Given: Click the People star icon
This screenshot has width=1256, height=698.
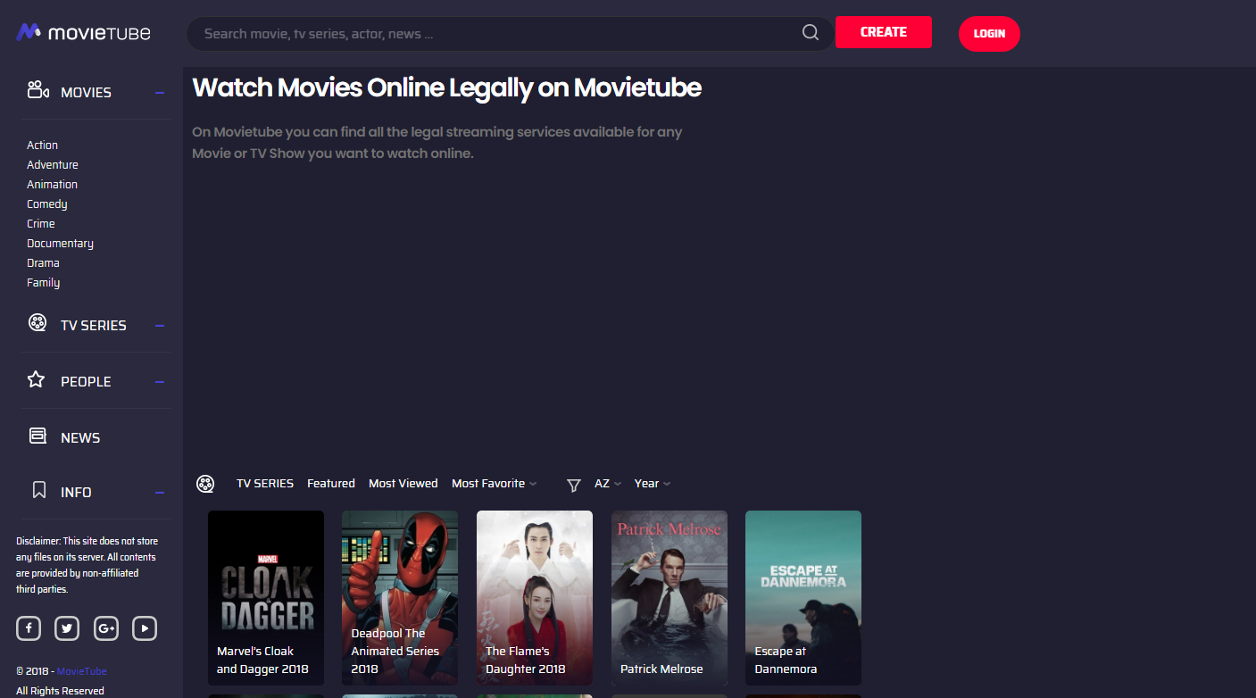Looking at the screenshot, I should 36,379.
